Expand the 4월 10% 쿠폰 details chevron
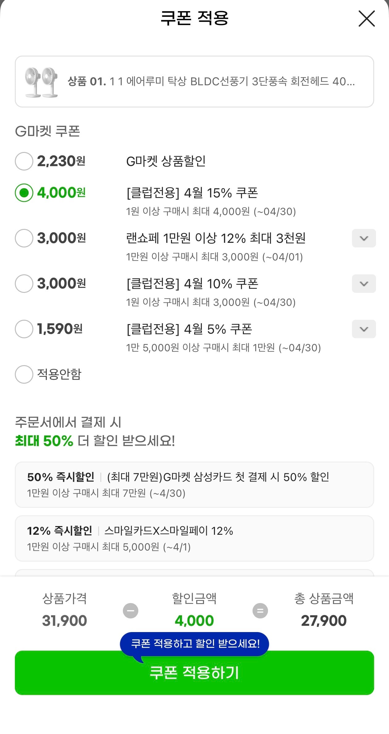 point(364,284)
